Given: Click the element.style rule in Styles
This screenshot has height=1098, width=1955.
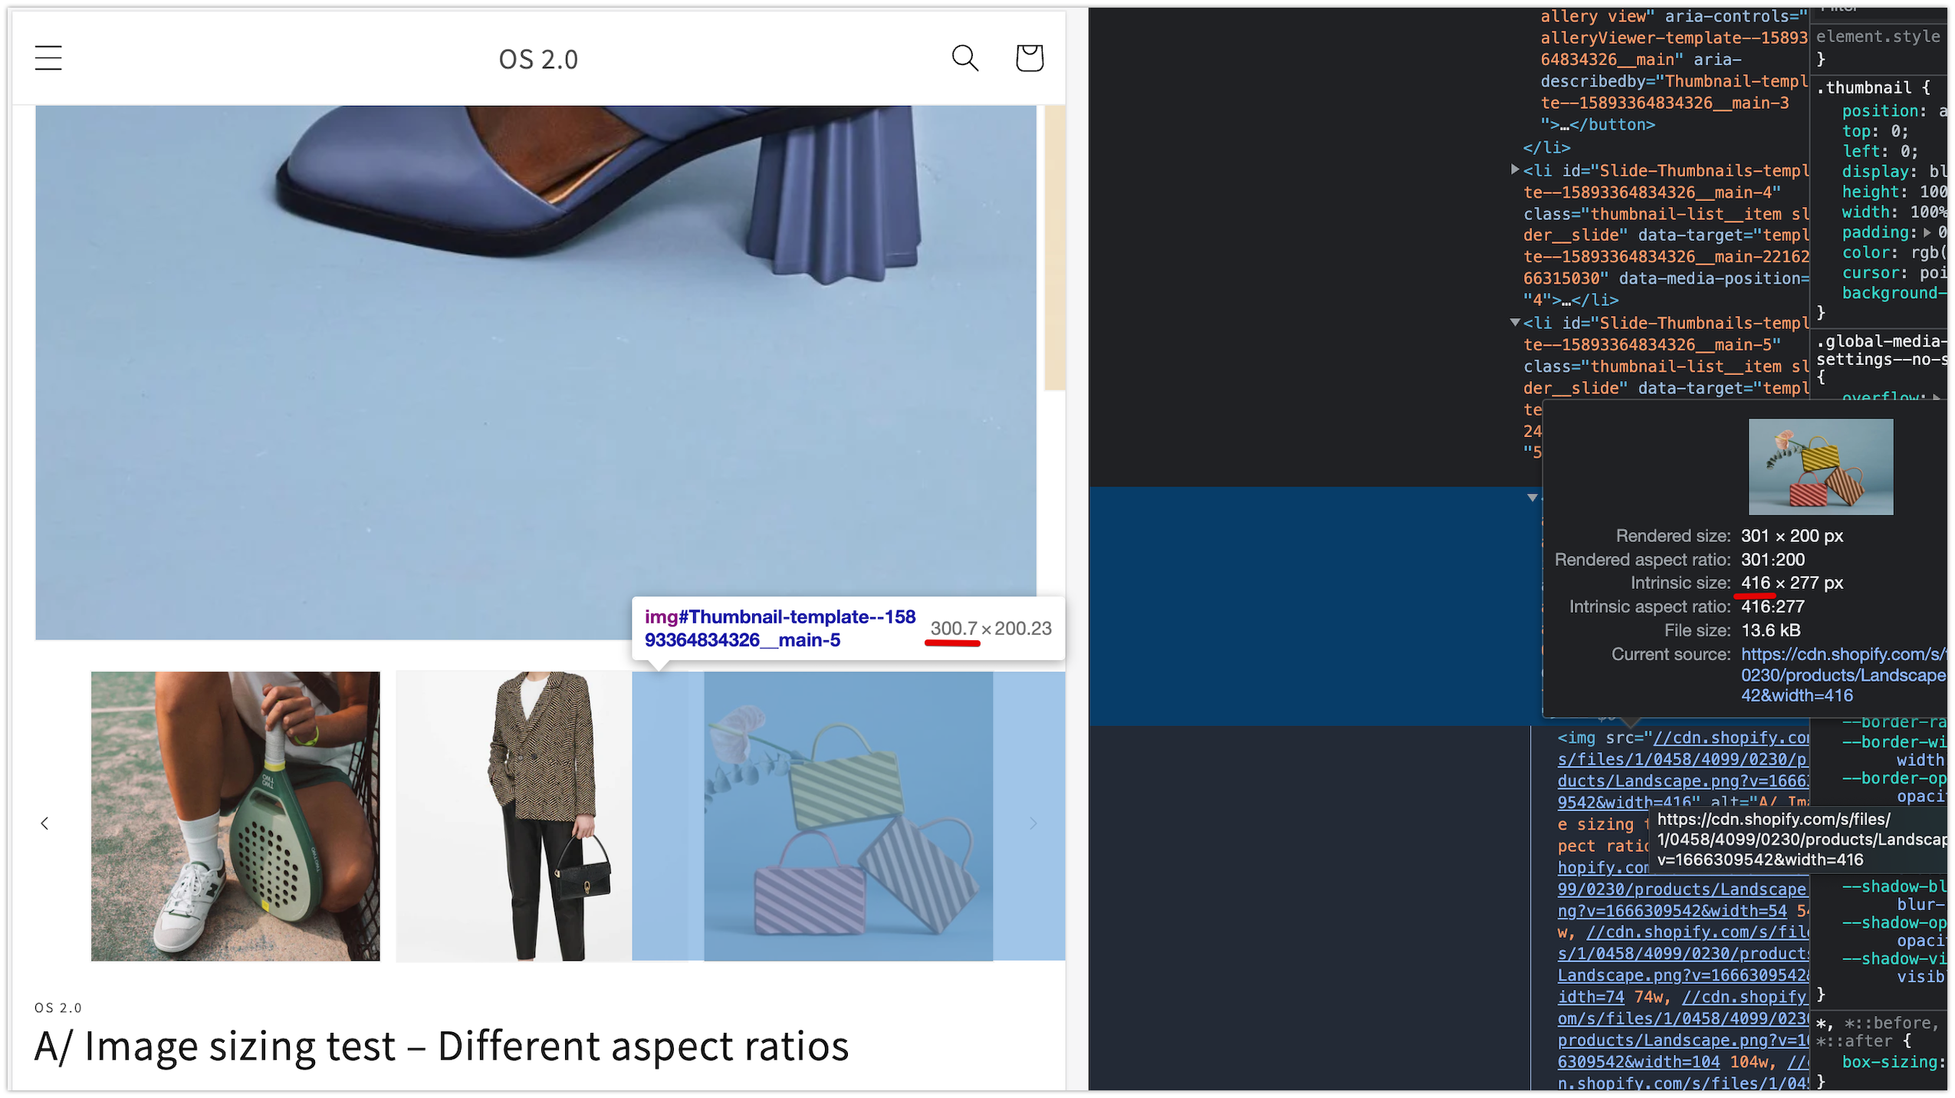Looking at the screenshot, I should (1877, 36).
